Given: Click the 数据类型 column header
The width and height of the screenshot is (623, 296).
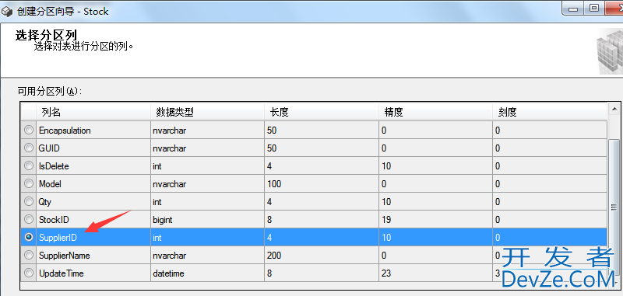Looking at the screenshot, I should click(207, 112).
